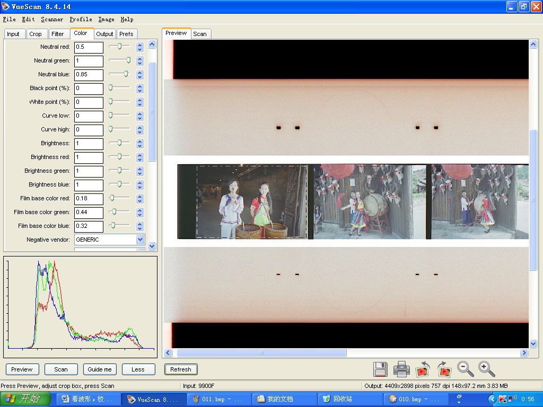This screenshot has height=407, width=543.
Task: Click the Kaspersky icon in system tray
Action: [x=502, y=399]
